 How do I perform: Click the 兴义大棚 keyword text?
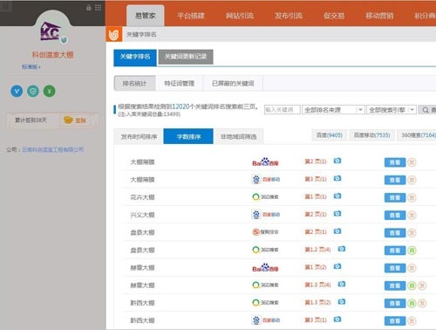142,215
